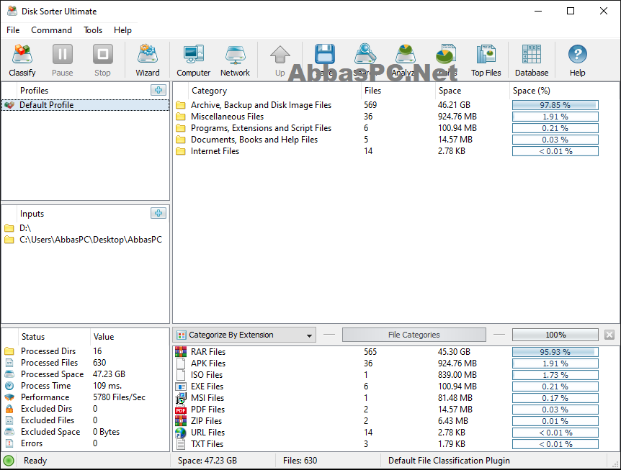Click the Errors status row
621x470 pixels.
coord(86,443)
